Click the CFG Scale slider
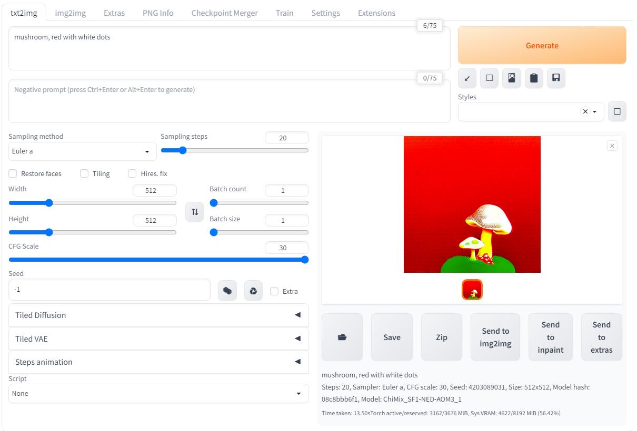 point(158,260)
